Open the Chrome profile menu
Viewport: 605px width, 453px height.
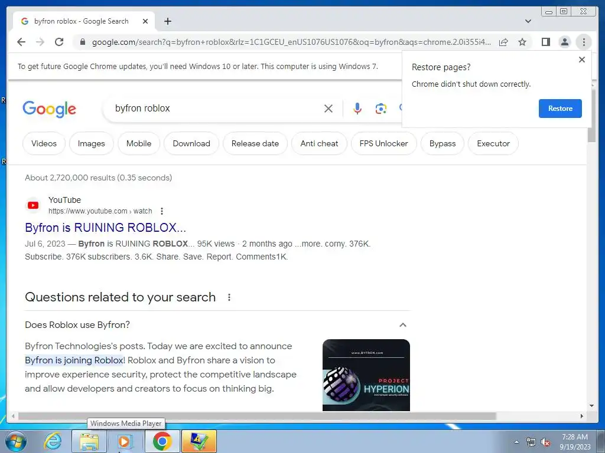tap(564, 42)
